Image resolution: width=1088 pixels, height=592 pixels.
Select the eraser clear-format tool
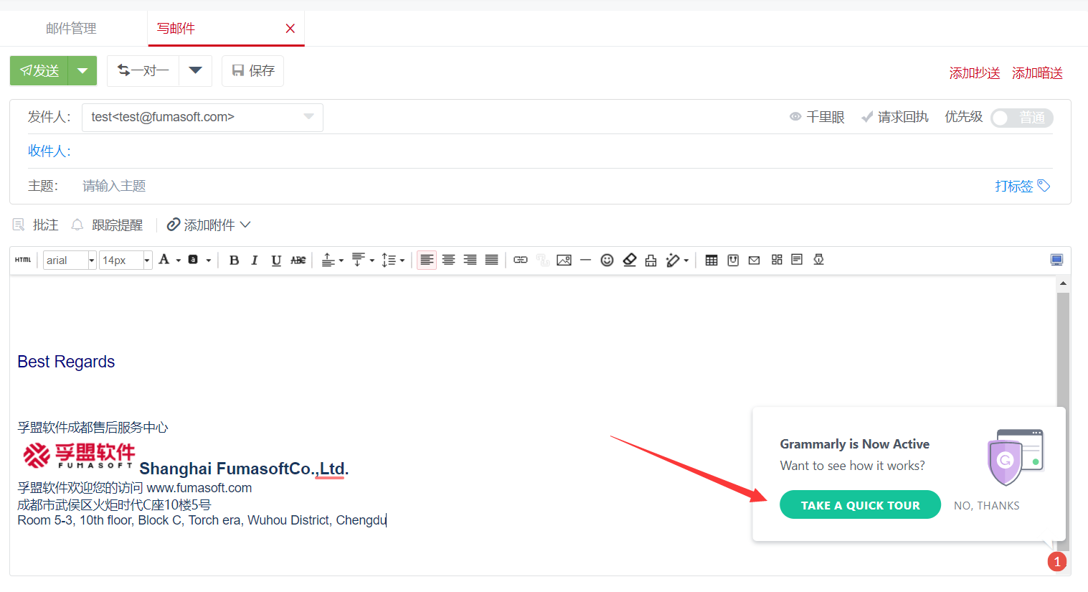coord(629,260)
